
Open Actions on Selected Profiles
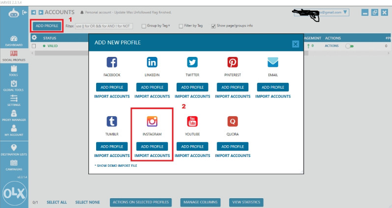click(141, 202)
